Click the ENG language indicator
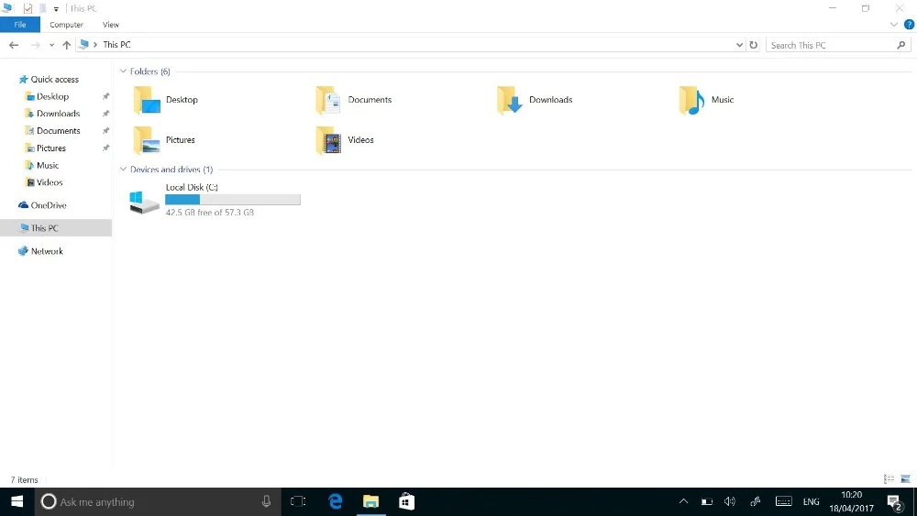 point(812,502)
